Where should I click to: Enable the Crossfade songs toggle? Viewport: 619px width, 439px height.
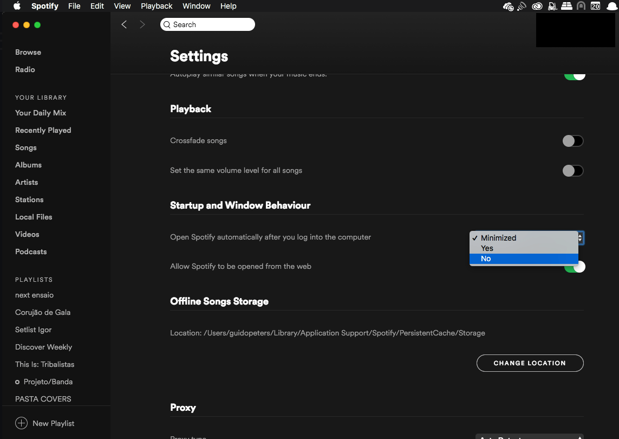[x=572, y=140]
